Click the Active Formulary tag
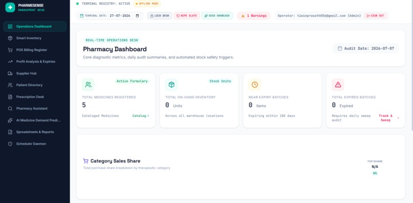 [132, 81]
